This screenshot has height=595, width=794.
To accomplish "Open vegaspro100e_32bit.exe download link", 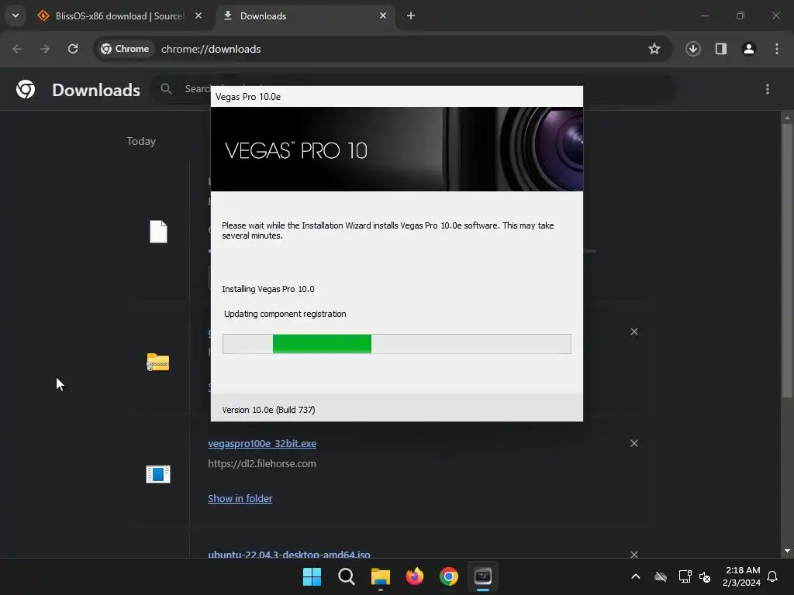I will click(262, 443).
